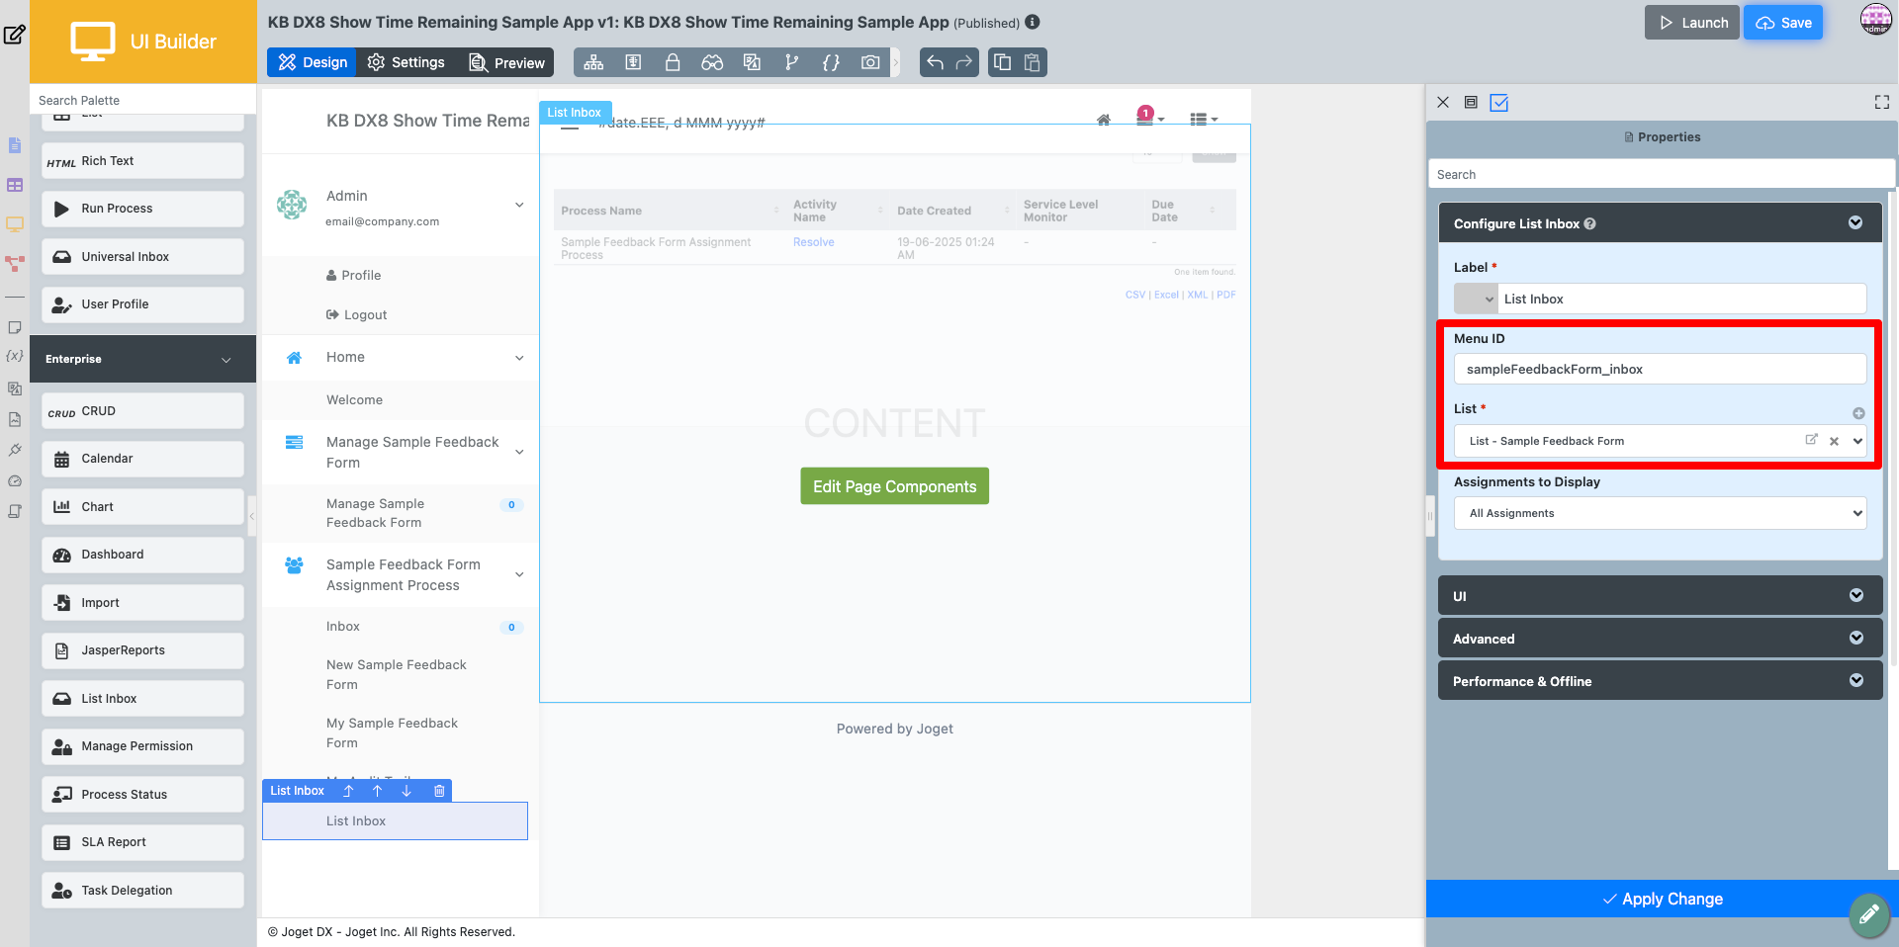Open the datalist builder icon in left rail
The height and width of the screenshot is (947, 1899).
[15, 185]
